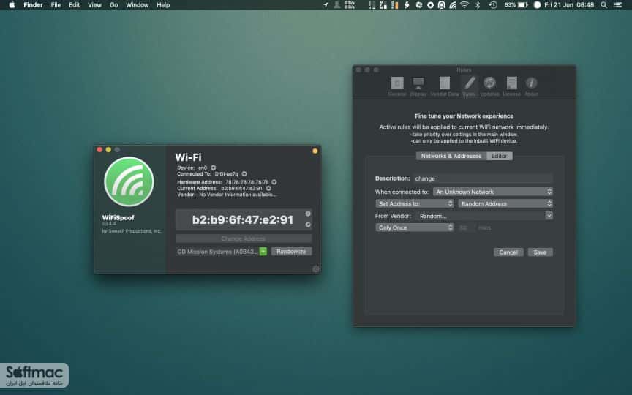Open the Help menu
632x395 pixels.
(x=163, y=5)
